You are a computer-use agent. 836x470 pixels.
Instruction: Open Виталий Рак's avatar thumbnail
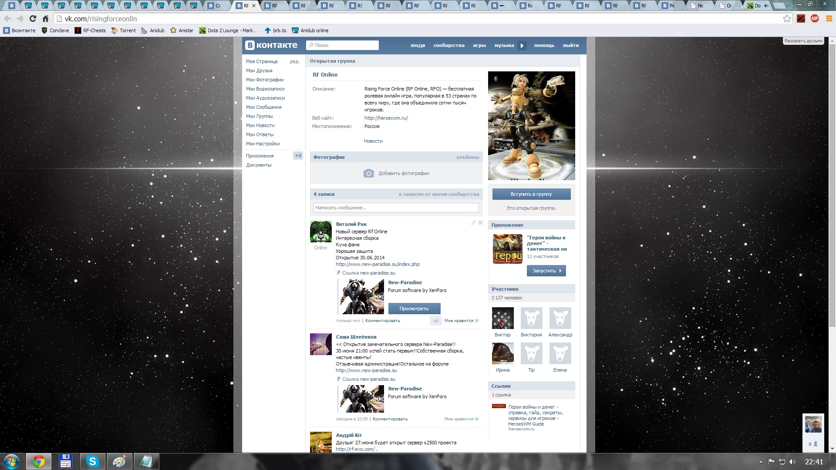321,232
